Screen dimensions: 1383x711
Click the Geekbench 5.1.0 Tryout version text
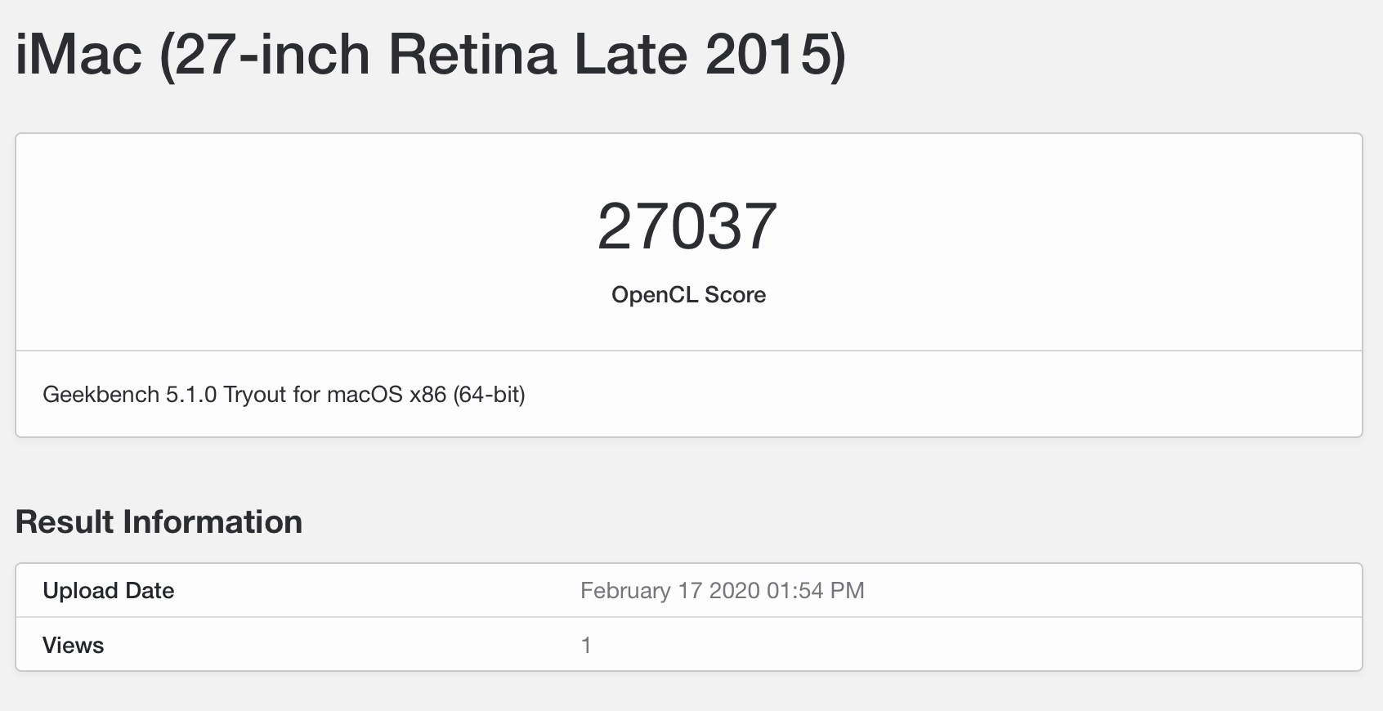tap(284, 395)
